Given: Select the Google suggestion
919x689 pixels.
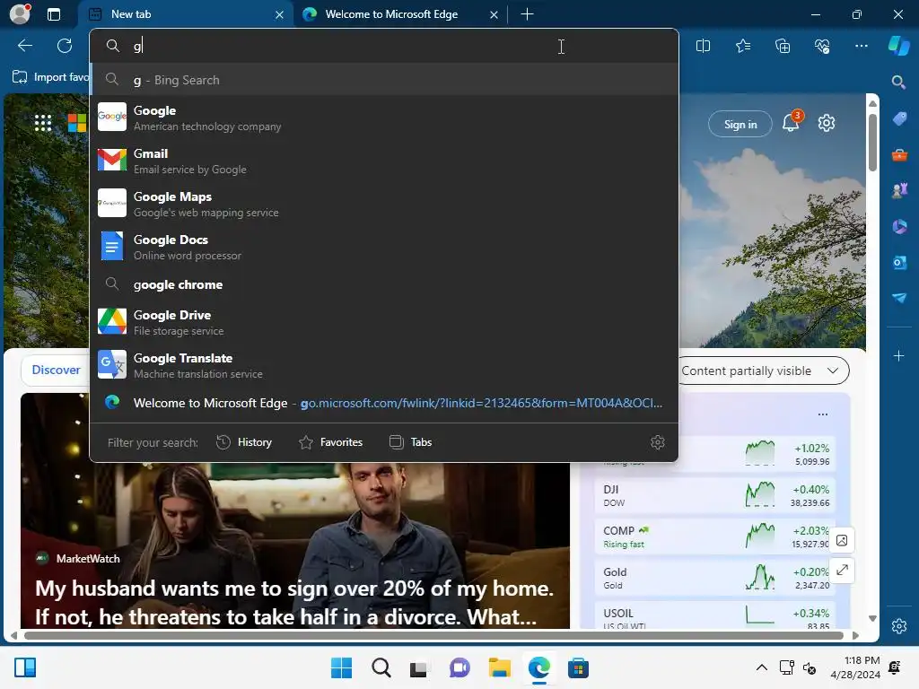Looking at the screenshot, I should [x=384, y=118].
